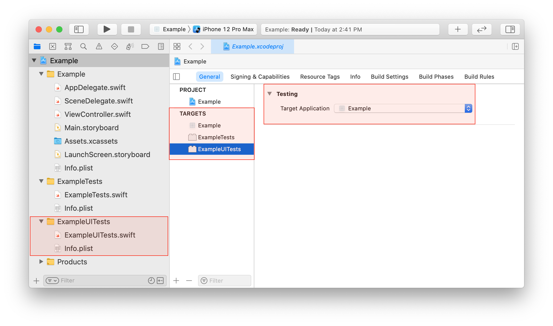The height and width of the screenshot is (326, 553).
Task: Collapse the Example group folder
Action: 41,74
